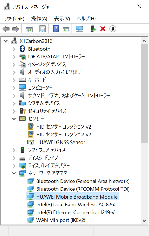This screenshot has height=236, width=149.
Task: Open the ファイル(F) menu
Action: click(x=14, y=19)
